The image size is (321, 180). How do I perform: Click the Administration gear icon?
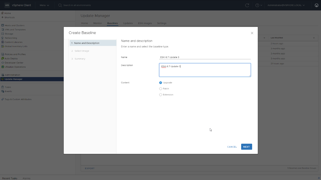click(3, 75)
